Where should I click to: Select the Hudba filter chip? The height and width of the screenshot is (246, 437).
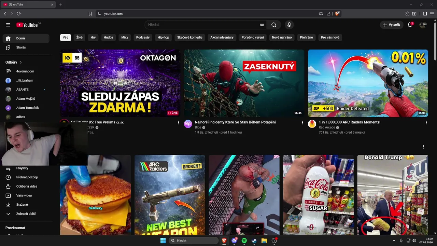click(109, 37)
